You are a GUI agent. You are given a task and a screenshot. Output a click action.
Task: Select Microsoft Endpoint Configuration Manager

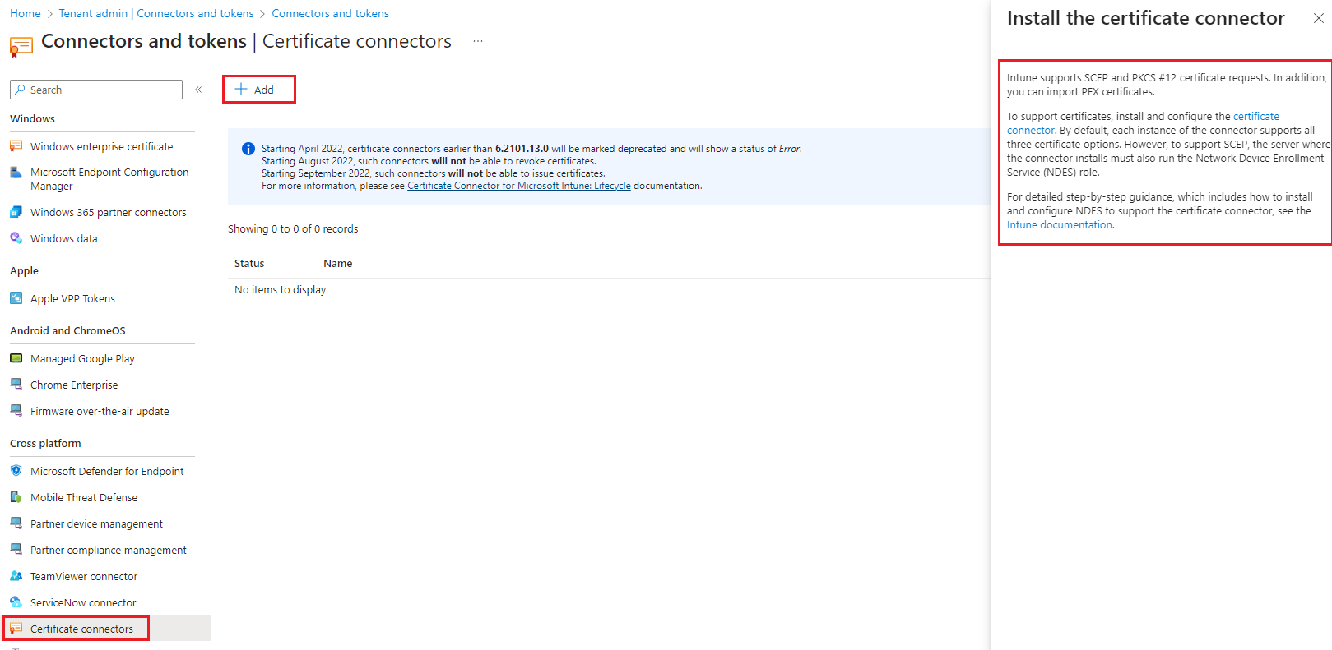point(109,178)
